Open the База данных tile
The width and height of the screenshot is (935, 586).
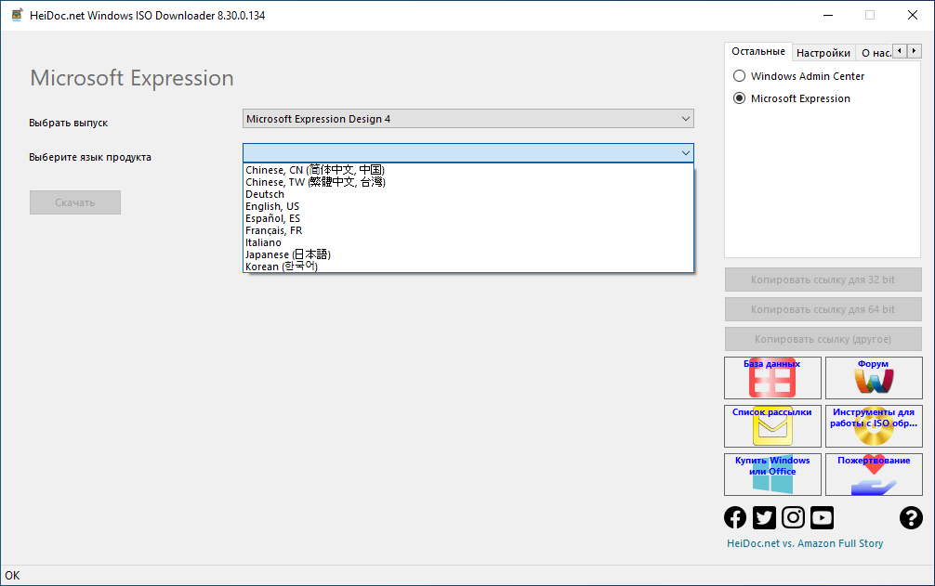coord(772,378)
